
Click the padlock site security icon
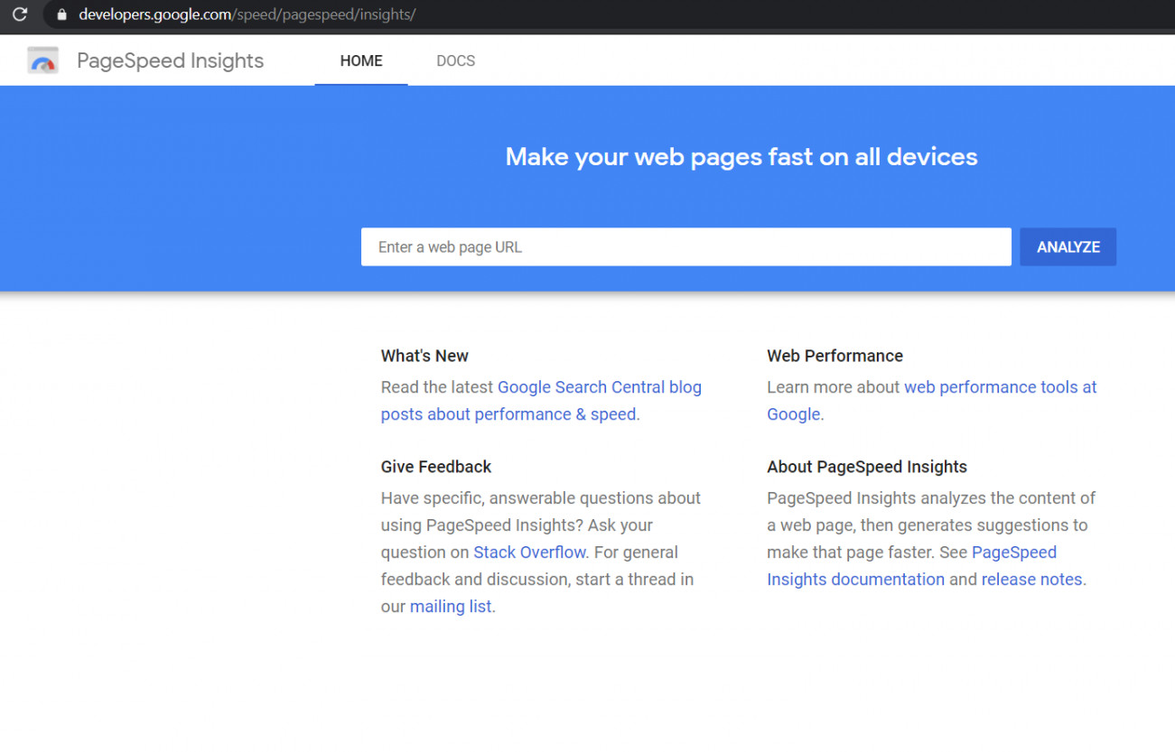coord(61,14)
